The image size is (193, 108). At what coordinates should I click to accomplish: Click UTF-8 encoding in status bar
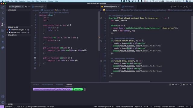pyautogui.click(x=146, y=107)
